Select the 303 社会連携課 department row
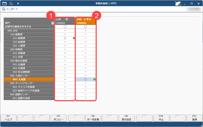 pos(29,72)
